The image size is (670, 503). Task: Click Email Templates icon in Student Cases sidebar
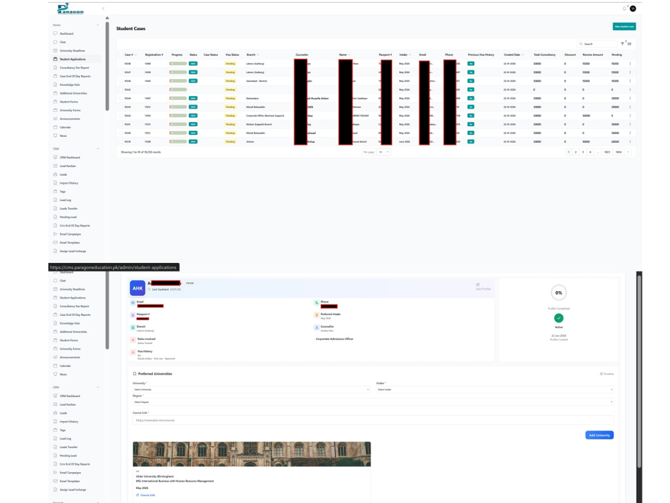coord(55,243)
